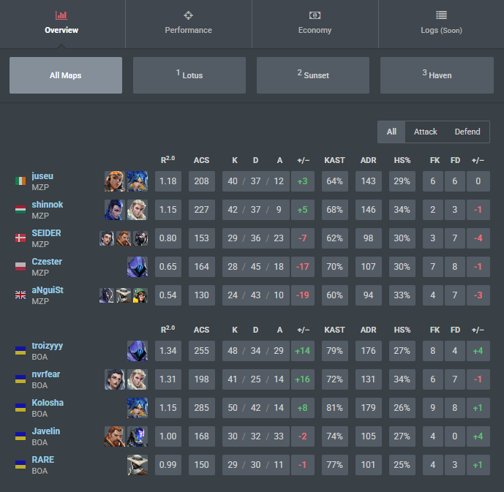This screenshot has height=492, width=504.
Task: Click troizyyy's Omen agent icon
Action: click(x=138, y=351)
